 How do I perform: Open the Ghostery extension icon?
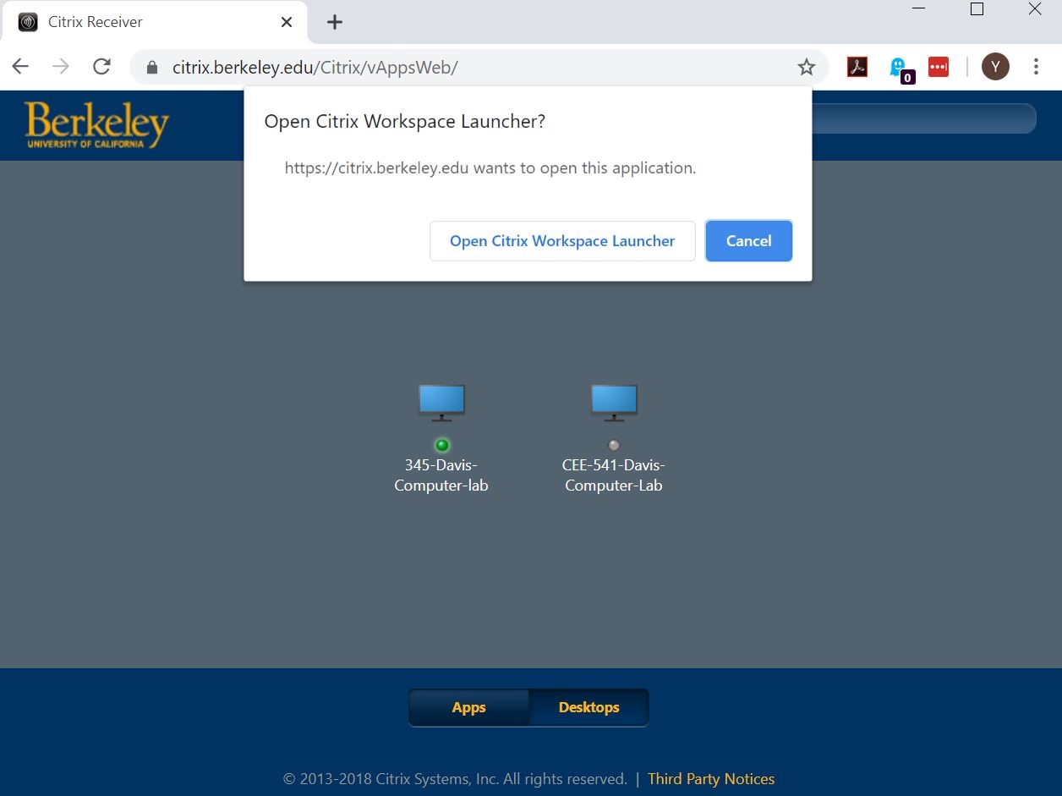coord(900,69)
